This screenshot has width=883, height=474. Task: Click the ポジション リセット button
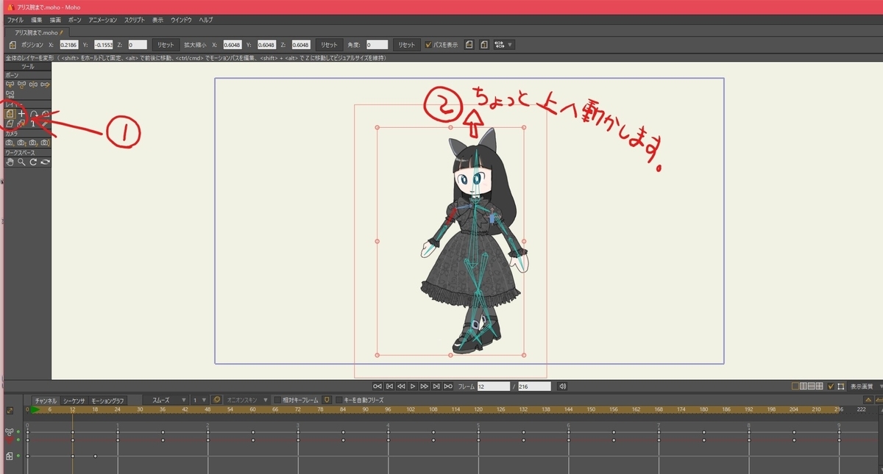tap(165, 44)
